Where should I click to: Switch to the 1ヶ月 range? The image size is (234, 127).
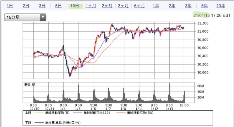pyautogui.click(x=91, y=6)
